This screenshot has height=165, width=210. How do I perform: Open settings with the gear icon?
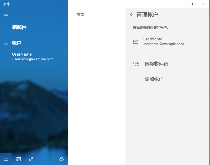click(62, 159)
